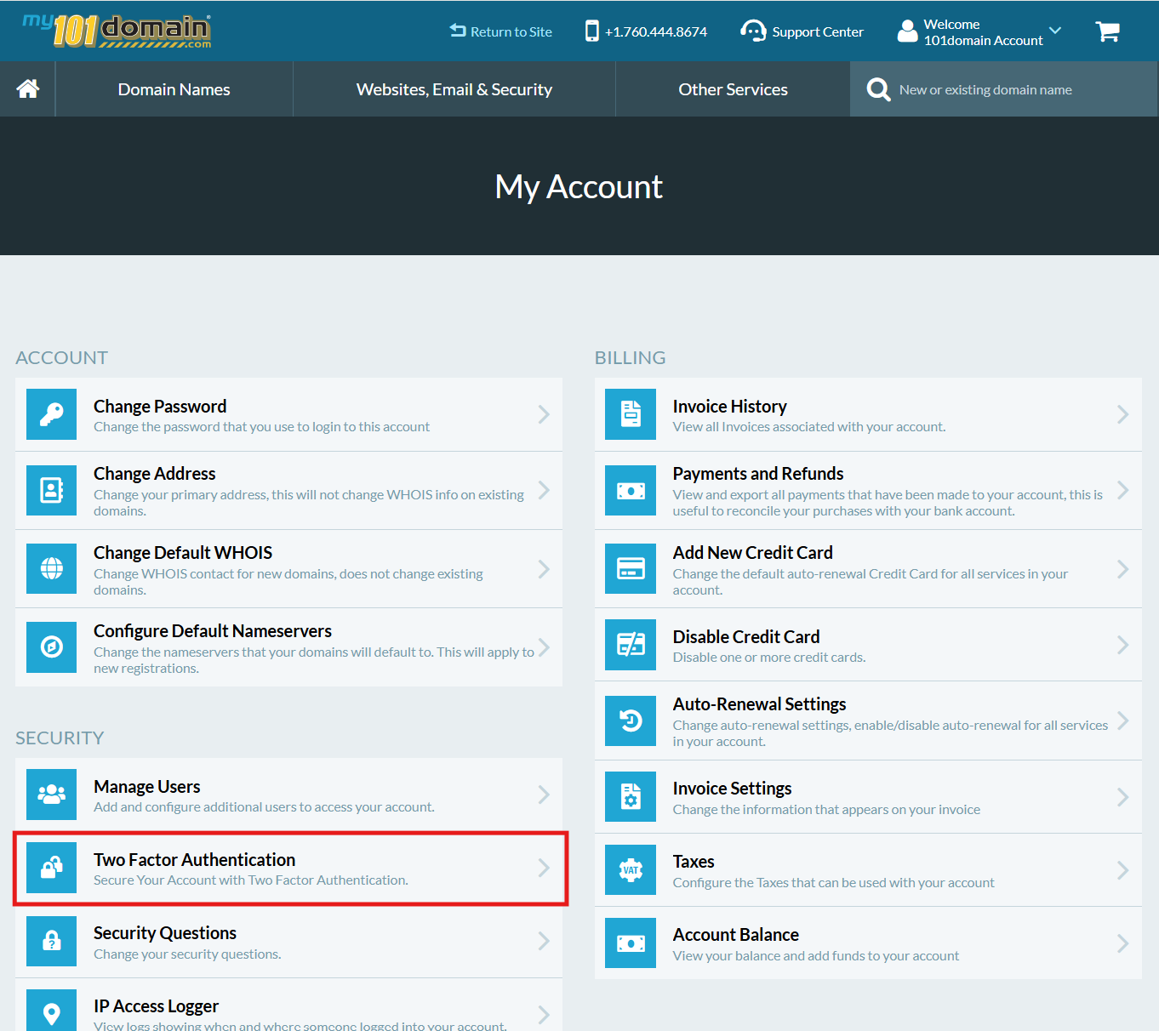Click the Return to Site link
Screen dimensions: 1159x1031
pyautogui.click(x=501, y=32)
